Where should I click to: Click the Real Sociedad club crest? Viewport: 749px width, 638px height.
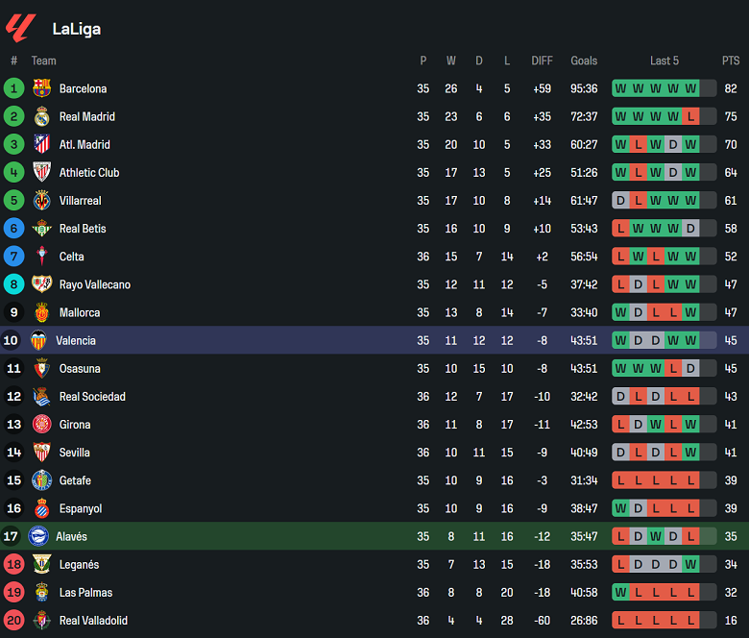pos(41,397)
